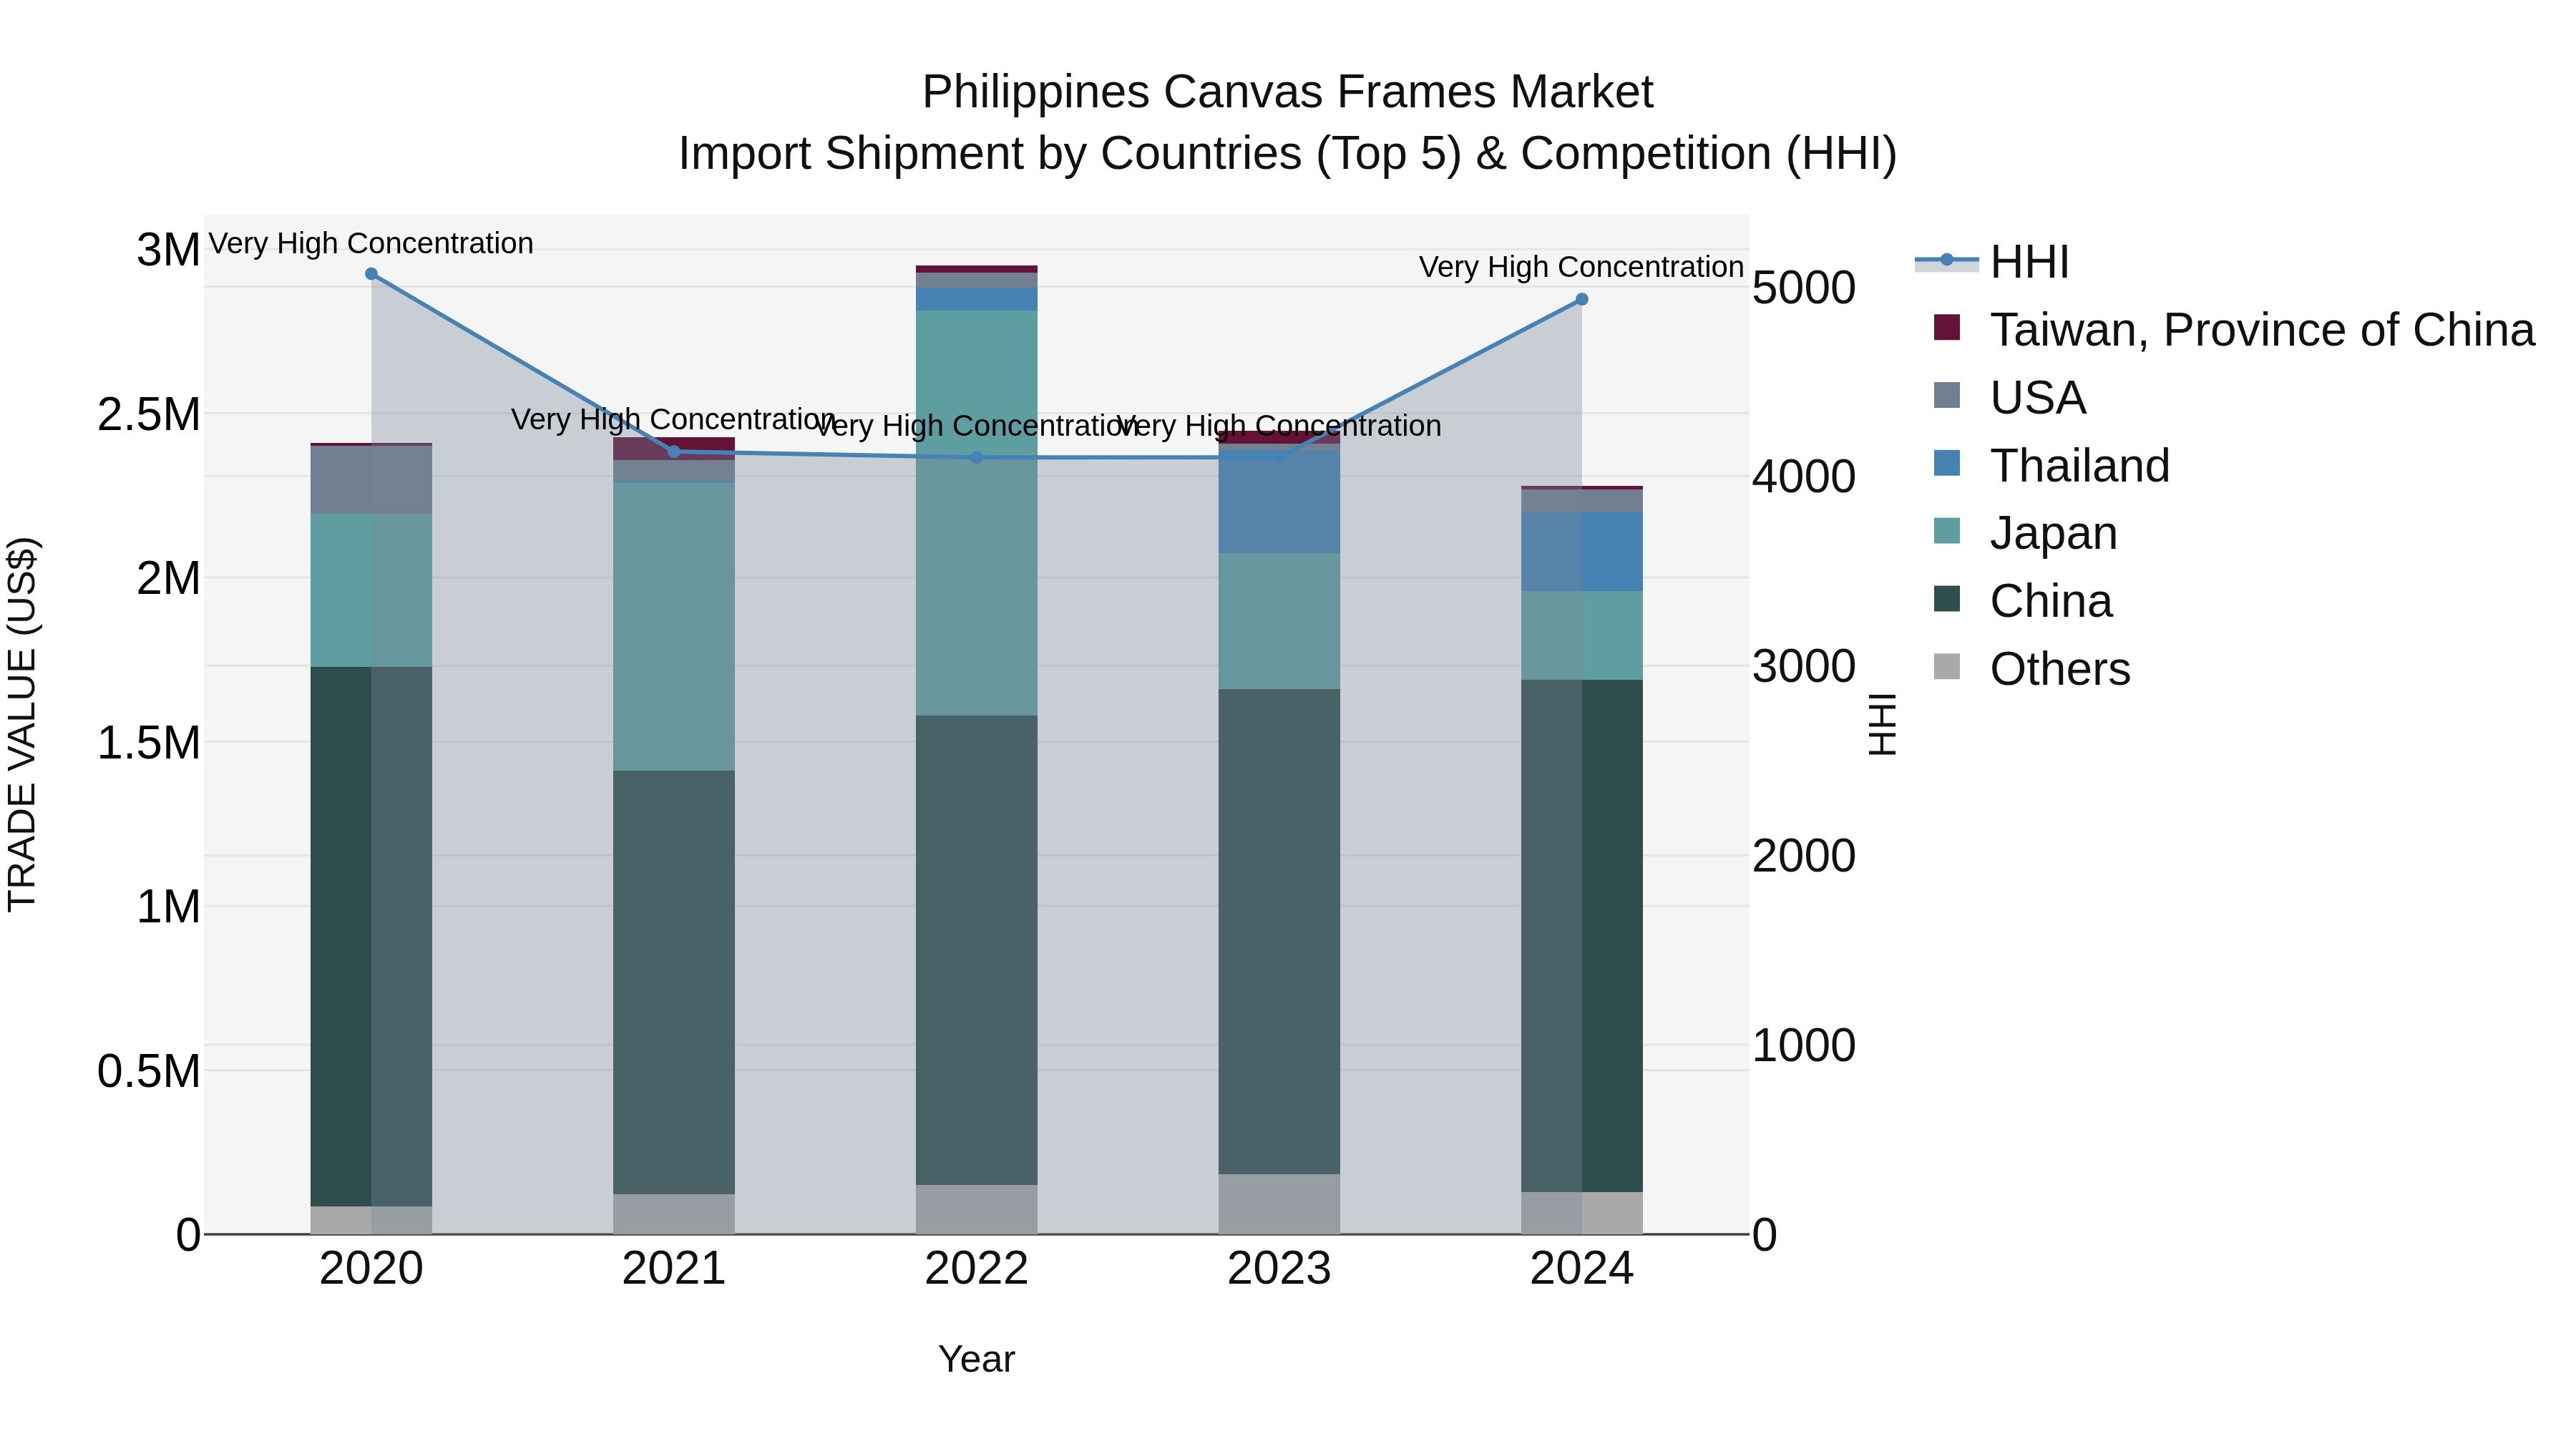This screenshot has width=2576, height=1449.
Task: Select the 2022 HHI data point
Action: pos(977,458)
